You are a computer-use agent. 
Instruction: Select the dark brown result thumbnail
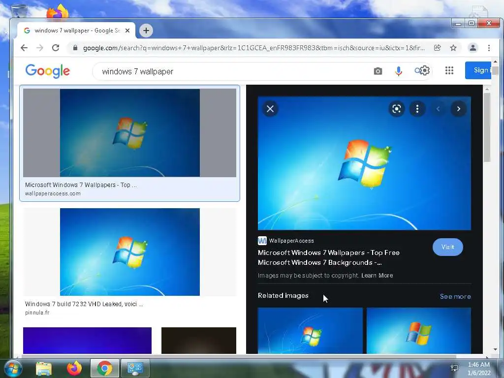point(199,341)
